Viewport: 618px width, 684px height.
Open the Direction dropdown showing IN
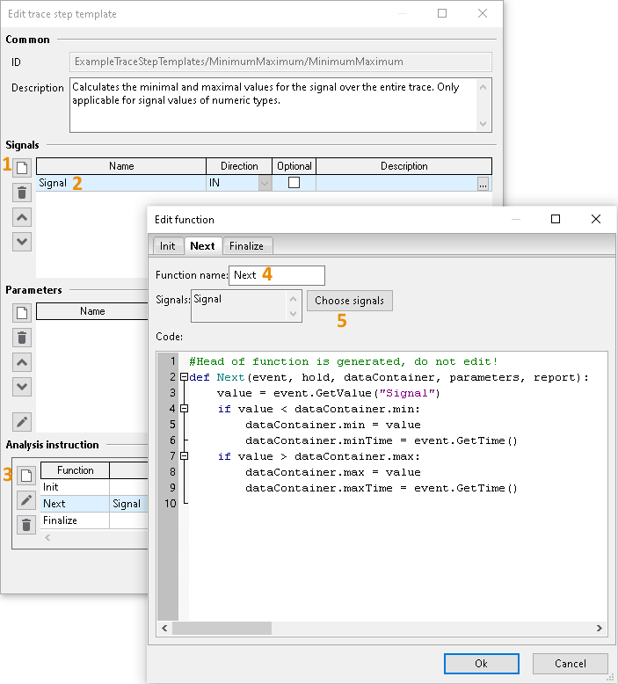pyautogui.click(x=265, y=183)
